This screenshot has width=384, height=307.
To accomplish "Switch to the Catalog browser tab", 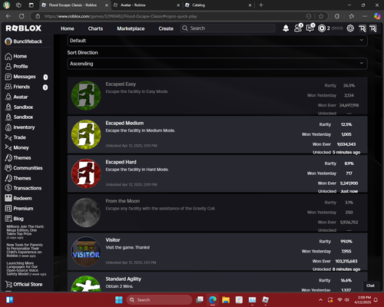I will point(217,5).
